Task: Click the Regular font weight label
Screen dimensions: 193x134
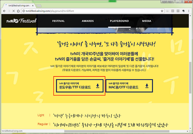Action: 43,124
